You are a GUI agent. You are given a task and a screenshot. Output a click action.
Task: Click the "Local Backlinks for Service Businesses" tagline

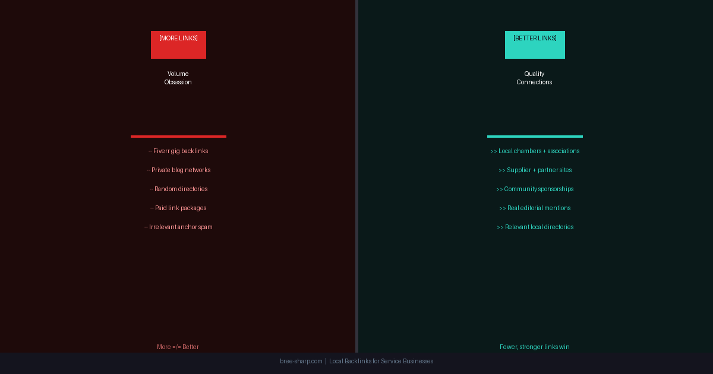coord(381,361)
